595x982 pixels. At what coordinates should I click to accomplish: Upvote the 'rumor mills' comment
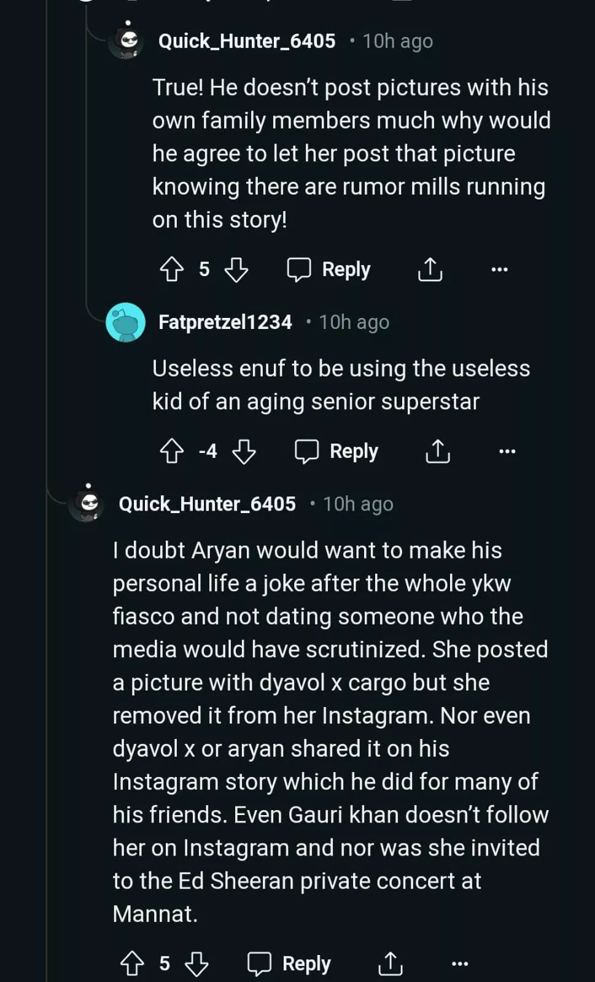point(172,269)
